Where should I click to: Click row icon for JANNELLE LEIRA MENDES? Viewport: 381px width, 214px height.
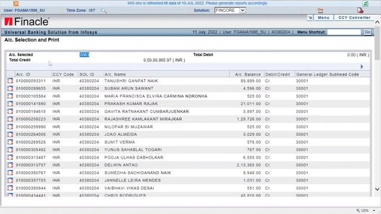coord(10,180)
